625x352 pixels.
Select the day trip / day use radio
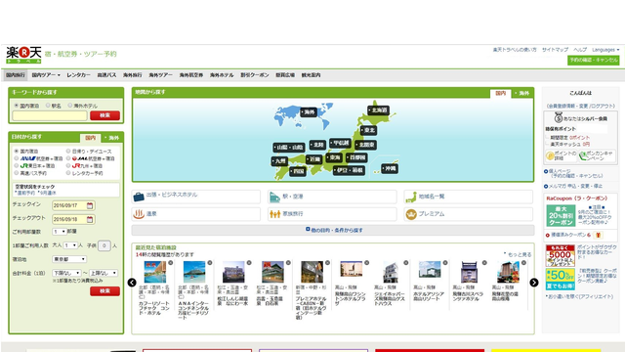[x=68, y=152]
